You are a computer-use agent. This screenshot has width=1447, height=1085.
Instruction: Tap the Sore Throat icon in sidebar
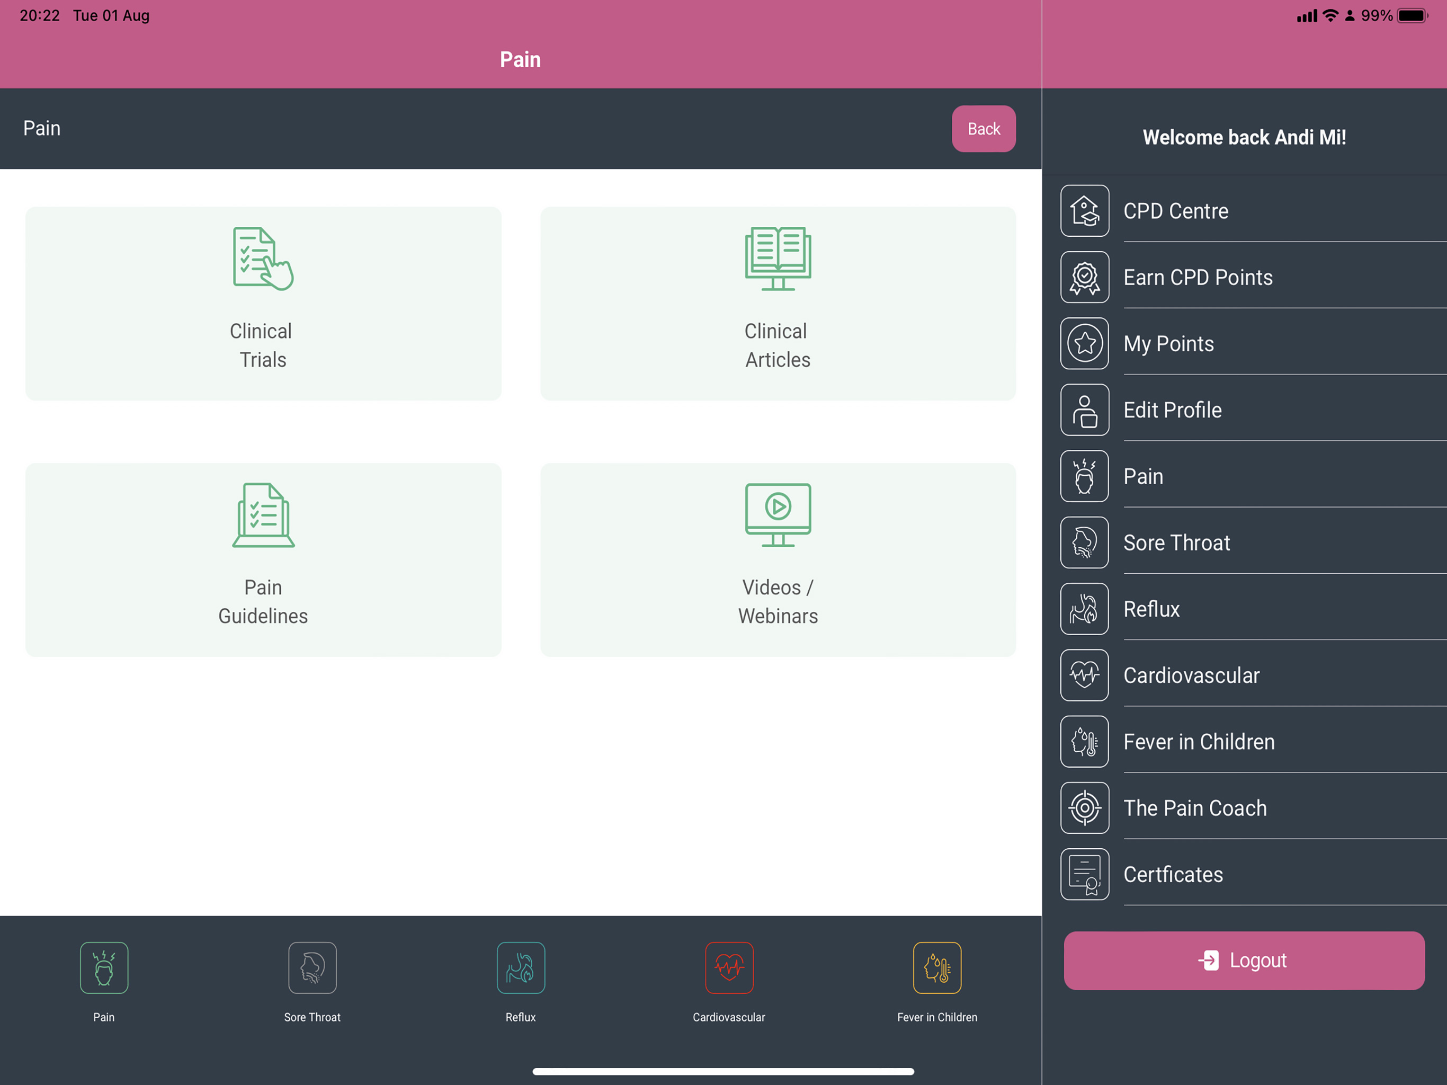(x=1085, y=542)
